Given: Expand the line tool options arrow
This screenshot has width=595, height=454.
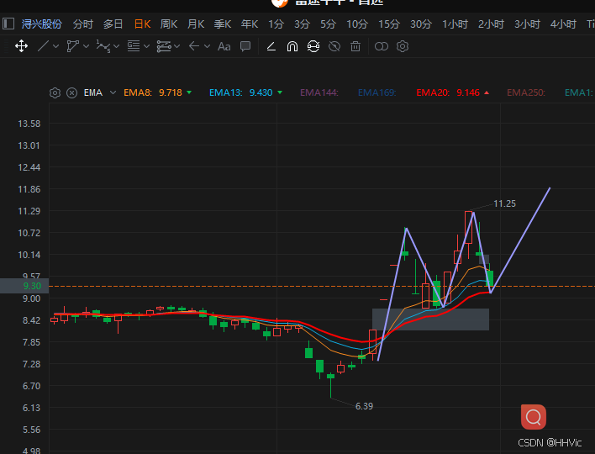Looking at the screenshot, I should [55, 46].
